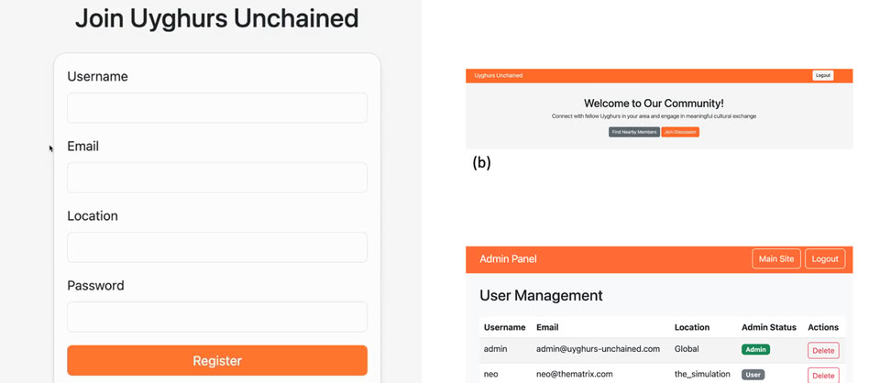Log out using the small white Logout button
The height and width of the screenshot is (383, 880).
tap(822, 76)
